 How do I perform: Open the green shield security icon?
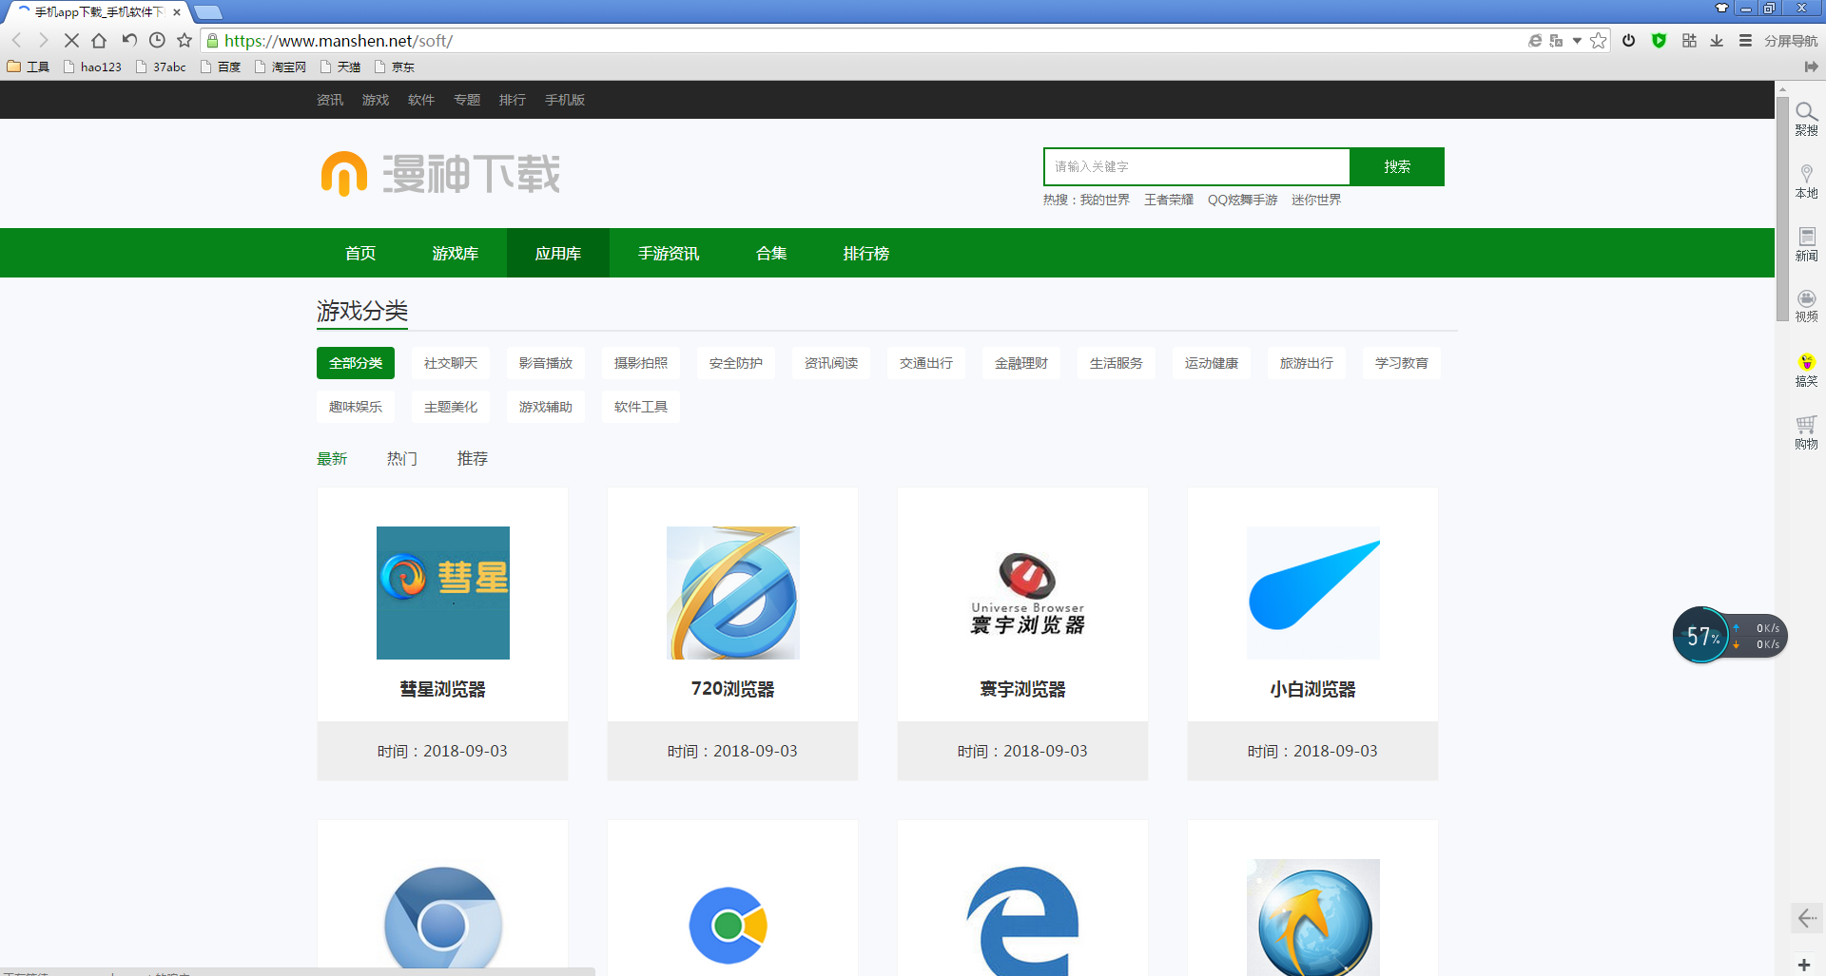click(1660, 41)
